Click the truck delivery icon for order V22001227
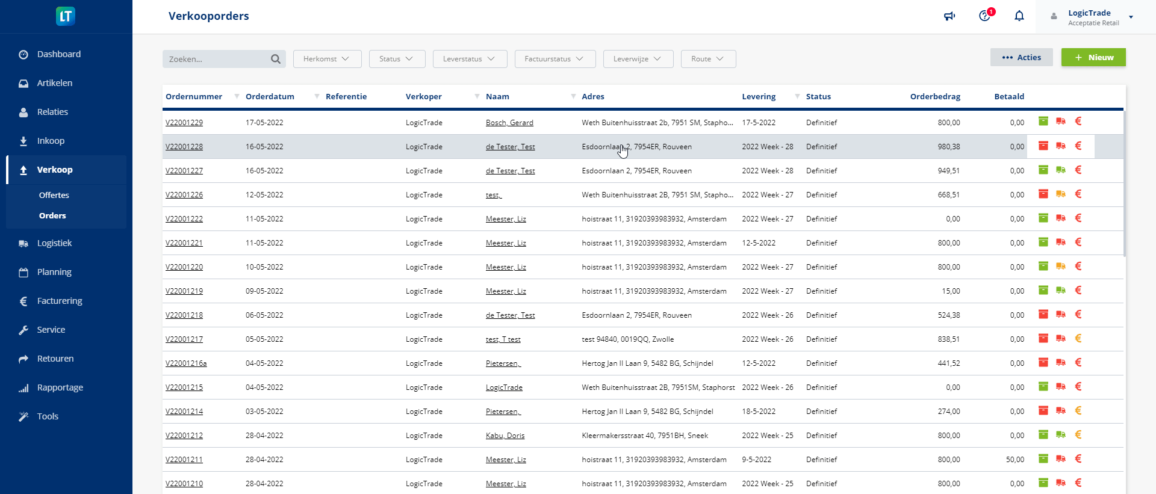This screenshot has width=1156, height=494. coord(1061,170)
